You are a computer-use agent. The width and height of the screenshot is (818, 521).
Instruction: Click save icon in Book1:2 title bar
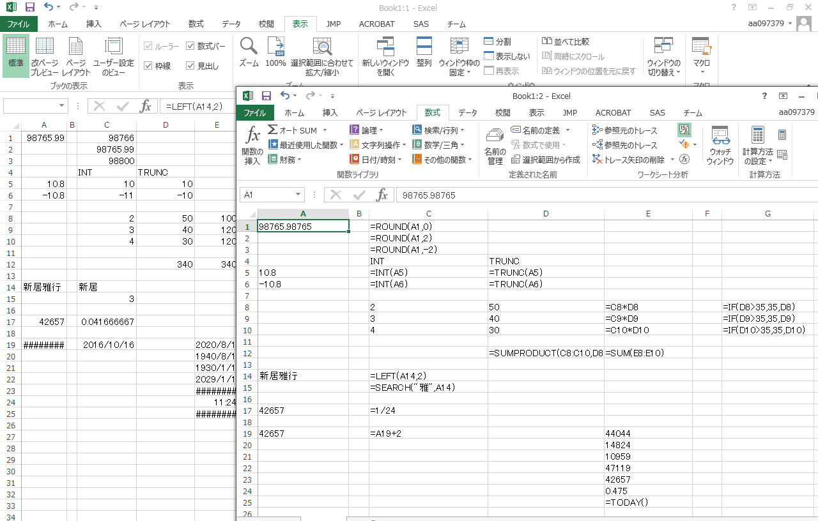coord(266,96)
